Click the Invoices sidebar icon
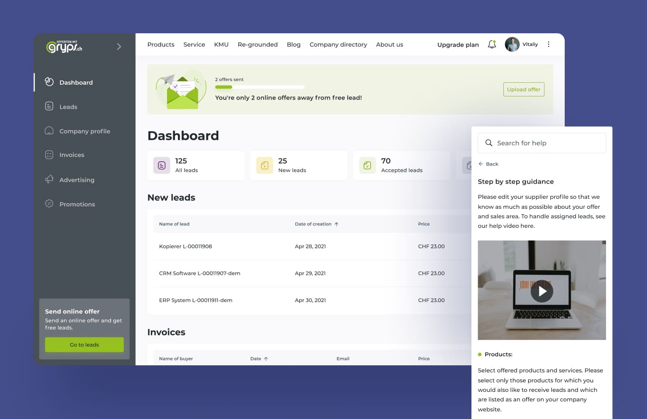Image resolution: width=647 pixels, height=419 pixels. [x=49, y=155]
